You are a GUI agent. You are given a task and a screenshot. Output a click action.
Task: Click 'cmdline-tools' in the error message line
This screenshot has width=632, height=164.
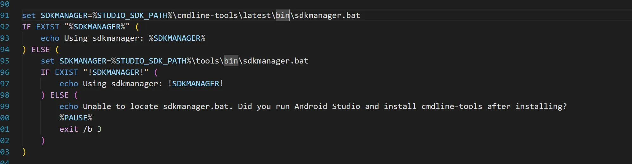coord(452,106)
